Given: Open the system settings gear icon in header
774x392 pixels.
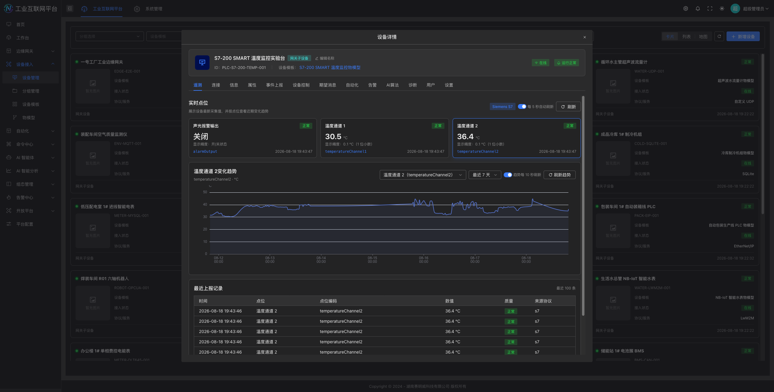Looking at the screenshot, I should point(686,8).
